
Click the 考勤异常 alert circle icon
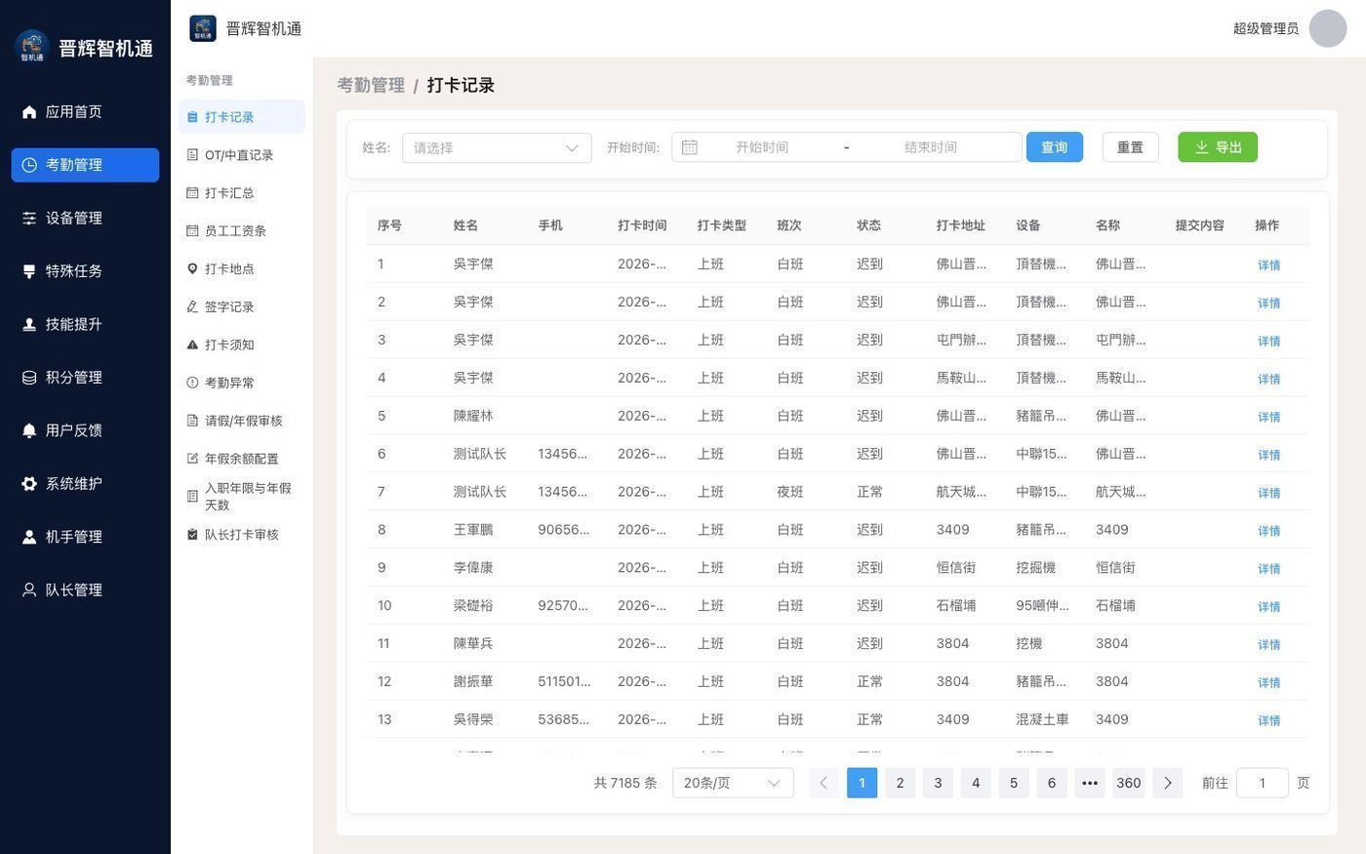point(192,383)
